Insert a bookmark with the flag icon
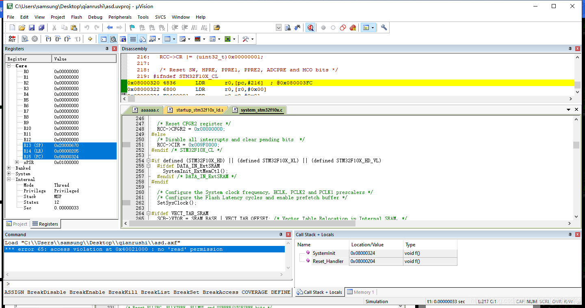This screenshot has height=308, width=585. click(132, 28)
